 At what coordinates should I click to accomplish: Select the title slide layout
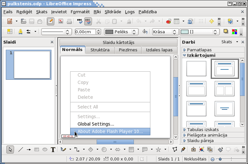(225, 69)
